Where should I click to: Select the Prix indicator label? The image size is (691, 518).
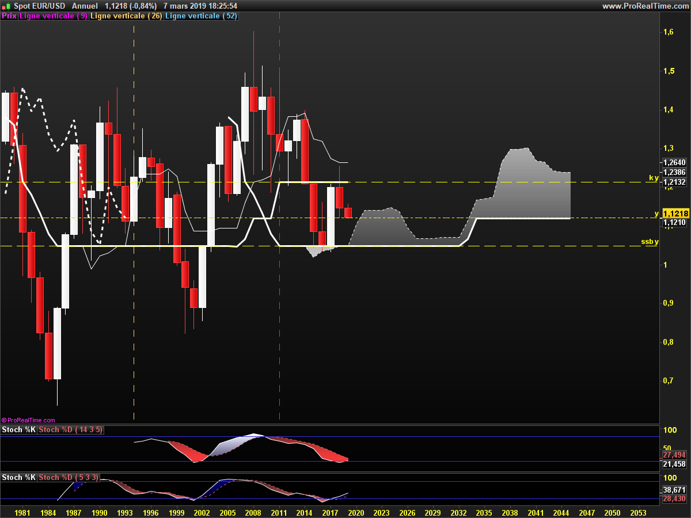pos(9,16)
